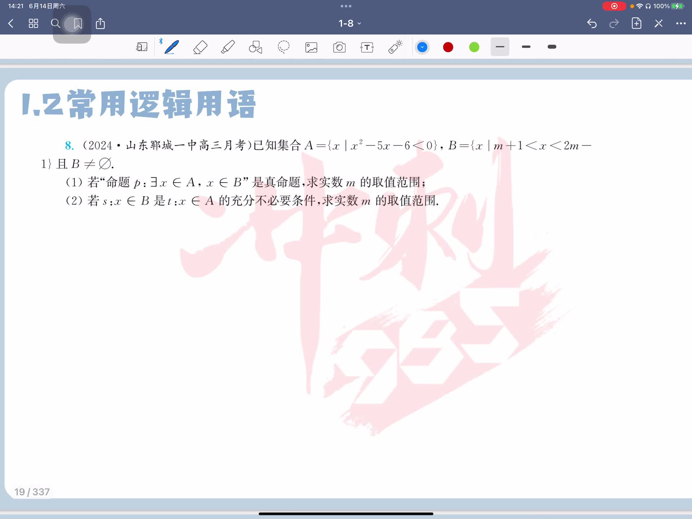The width and height of the screenshot is (692, 519).
Task: Expand the 1-8 document title dropdown
Action: pos(349,23)
